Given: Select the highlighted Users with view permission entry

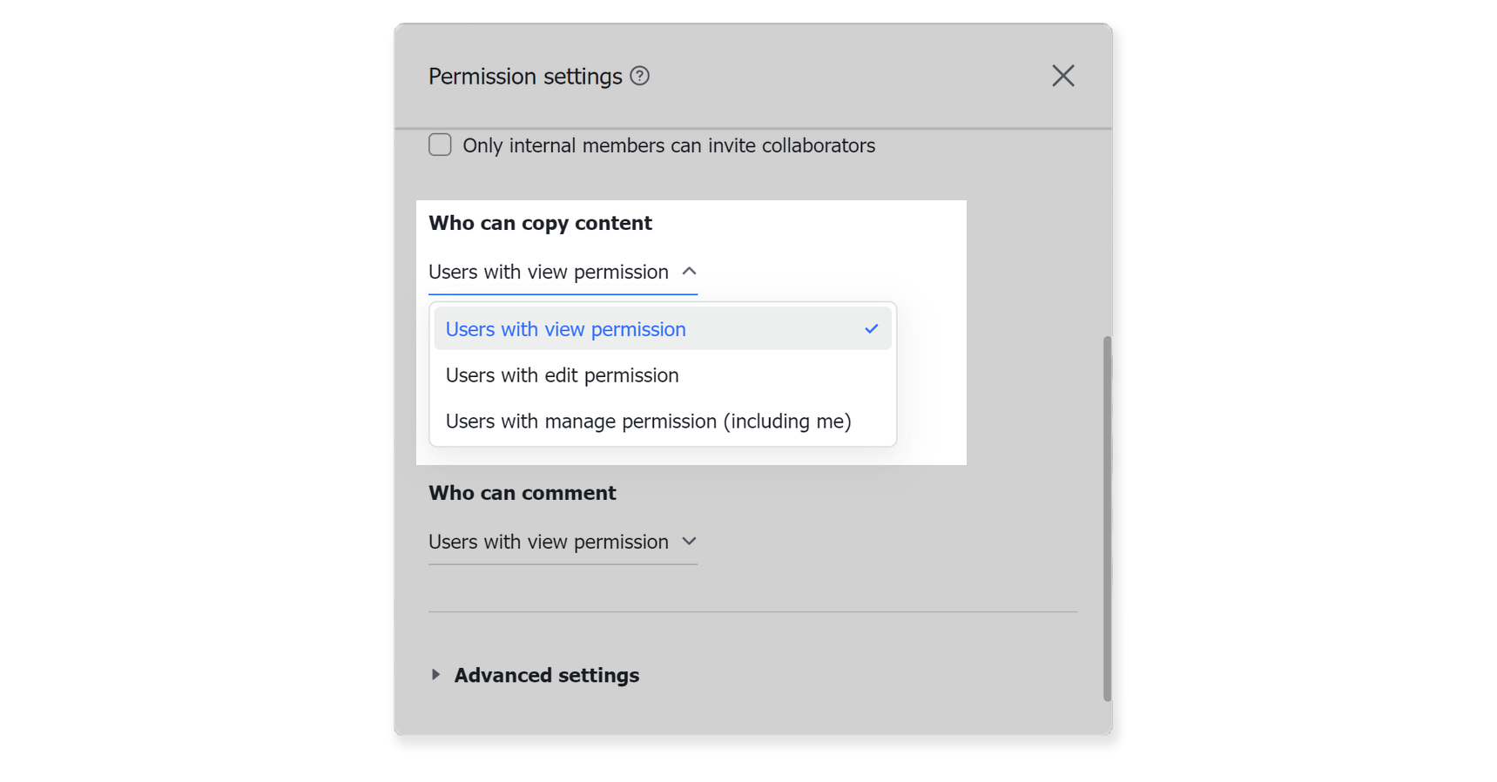Looking at the screenshot, I should tap(565, 329).
